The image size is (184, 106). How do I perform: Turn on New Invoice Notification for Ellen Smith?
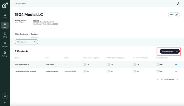pyautogui.click(x=134, y=65)
